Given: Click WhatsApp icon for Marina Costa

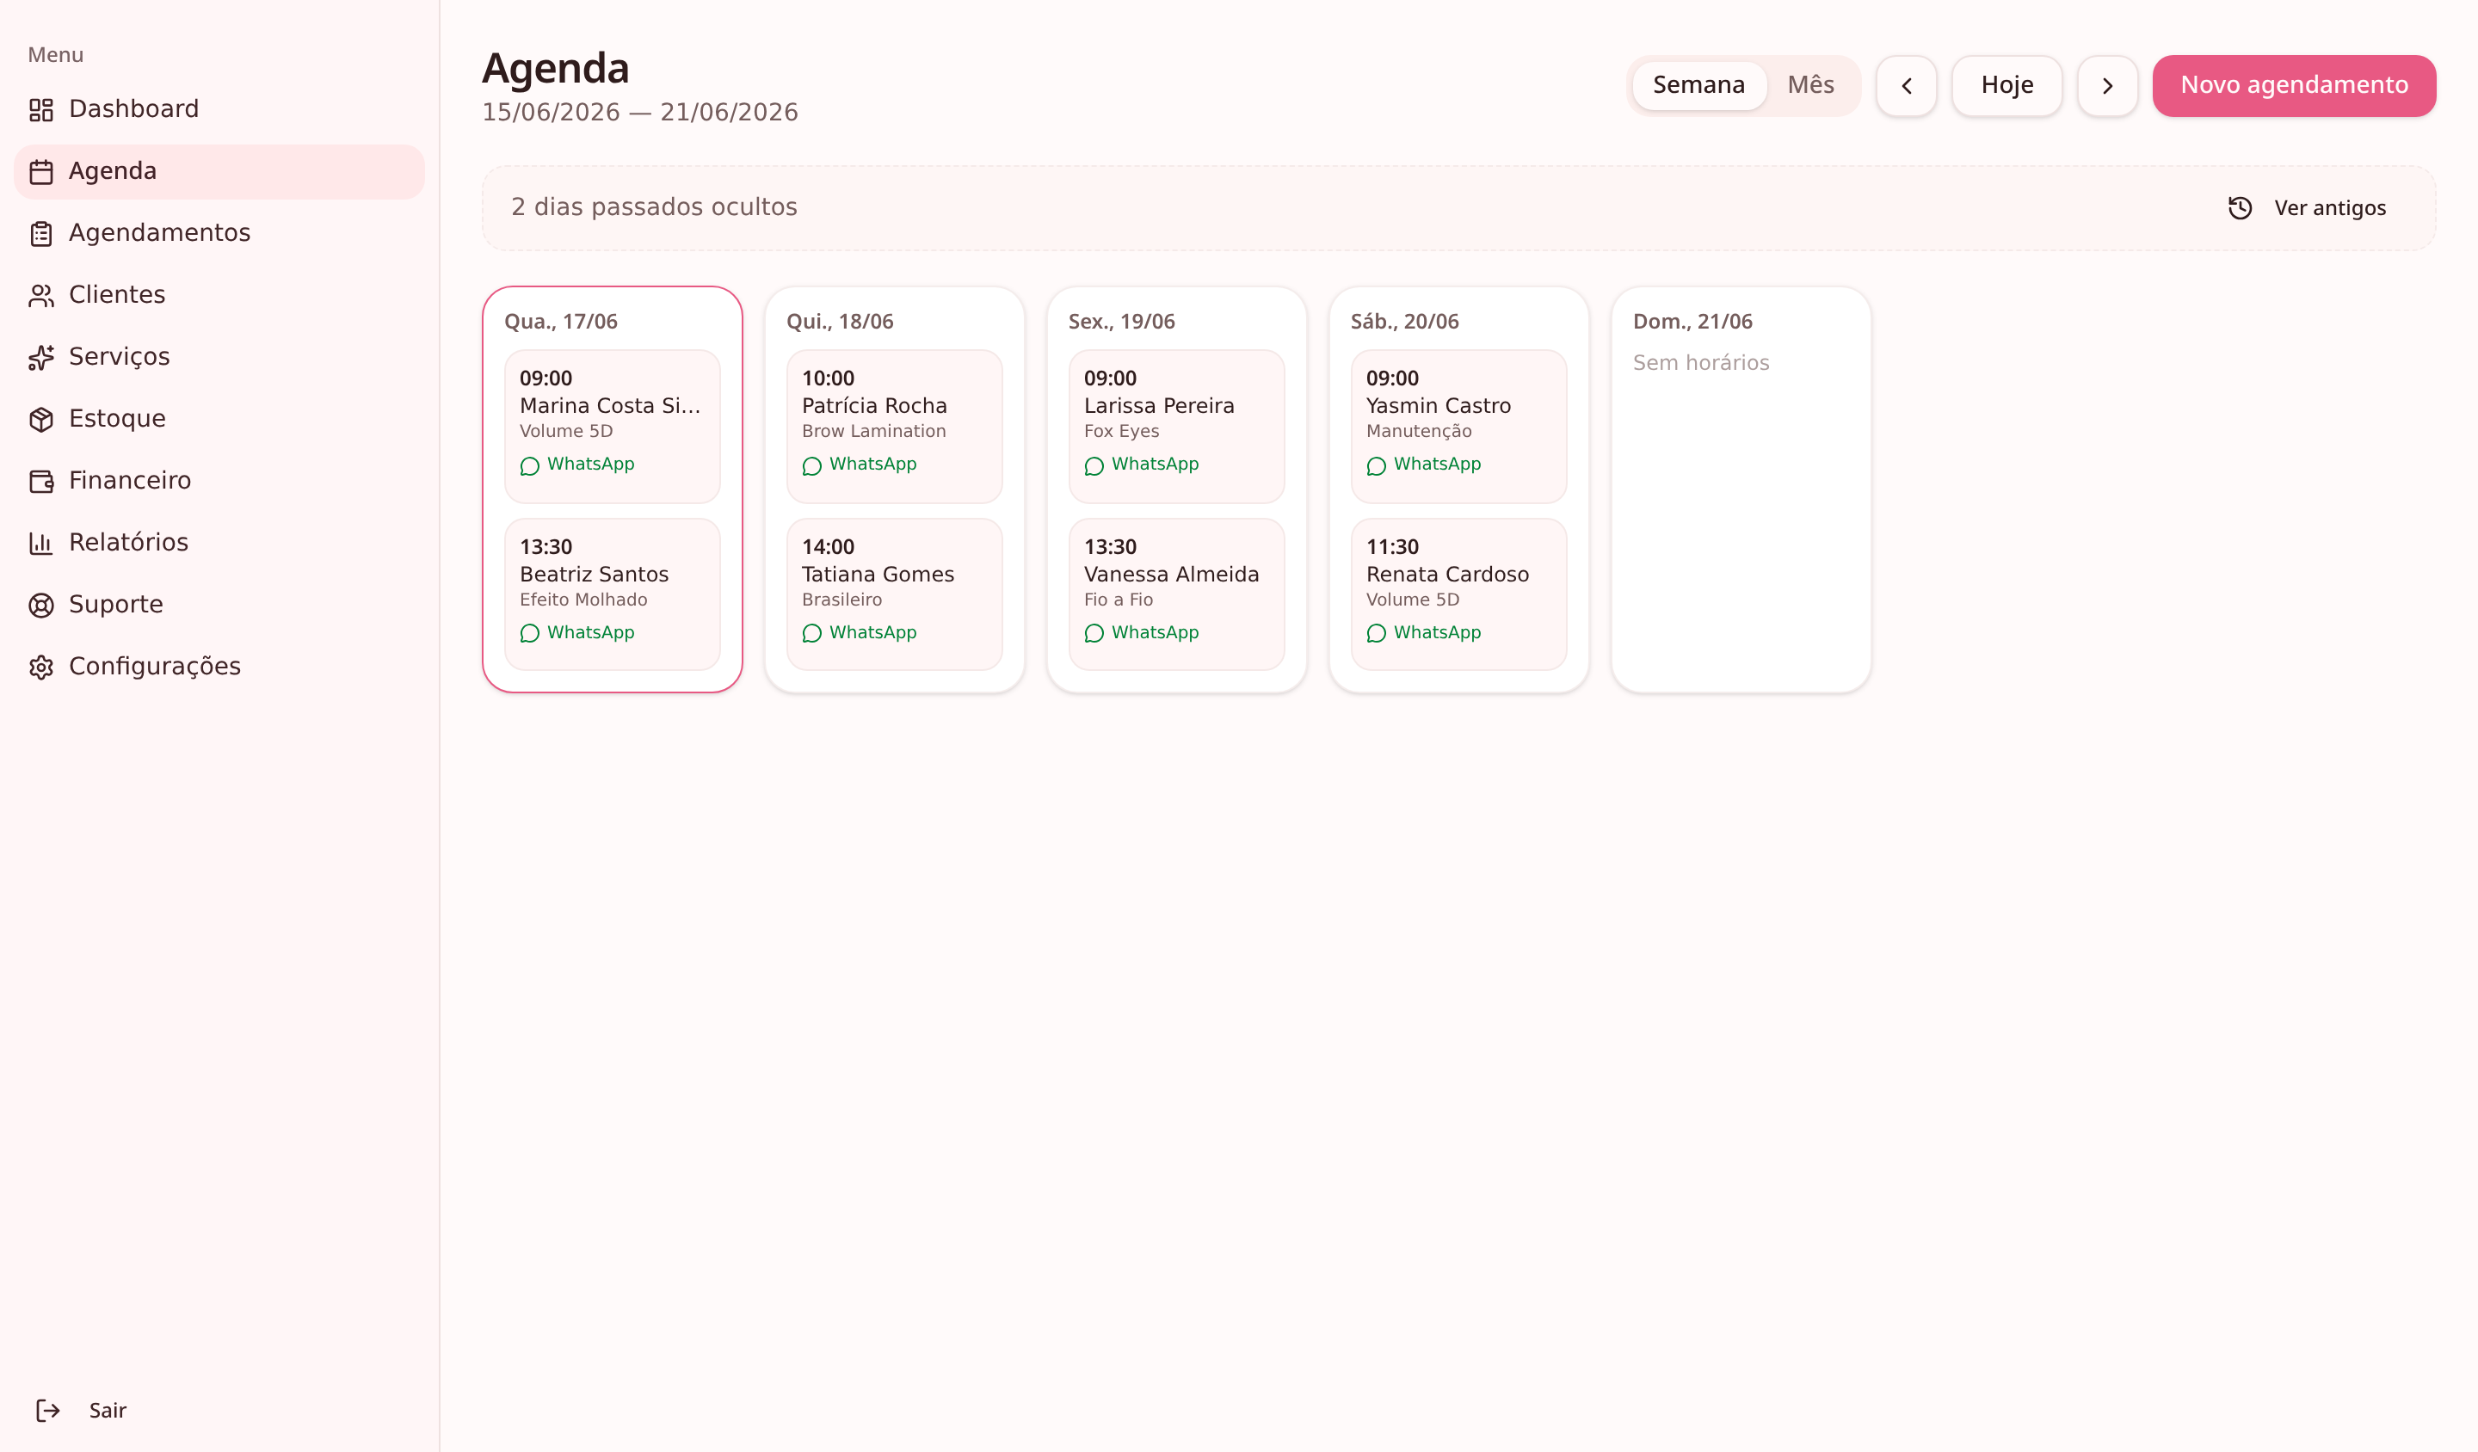Looking at the screenshot, I should tap(530, 466).
